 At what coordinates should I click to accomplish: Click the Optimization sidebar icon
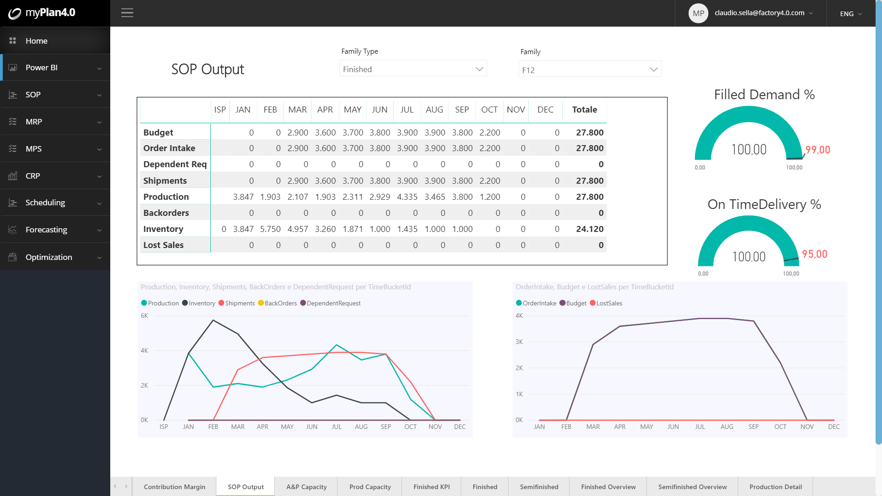(13, 257)
